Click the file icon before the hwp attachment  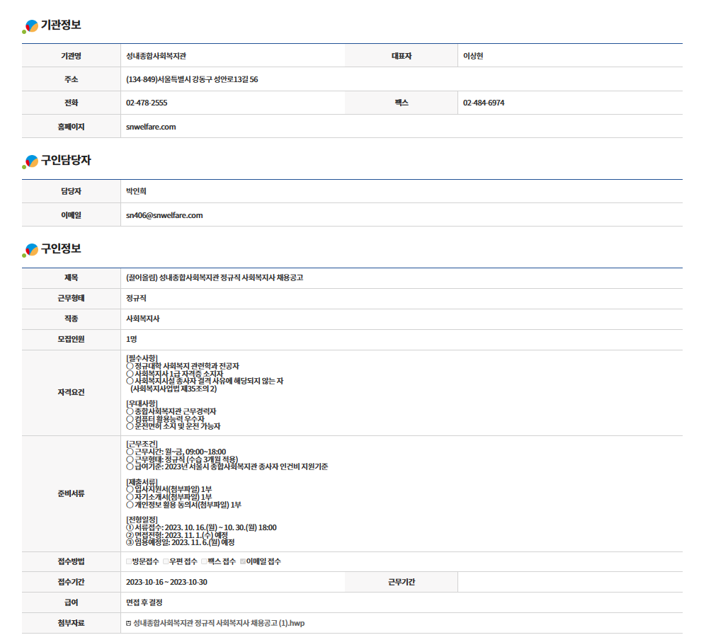click(128, 624)
